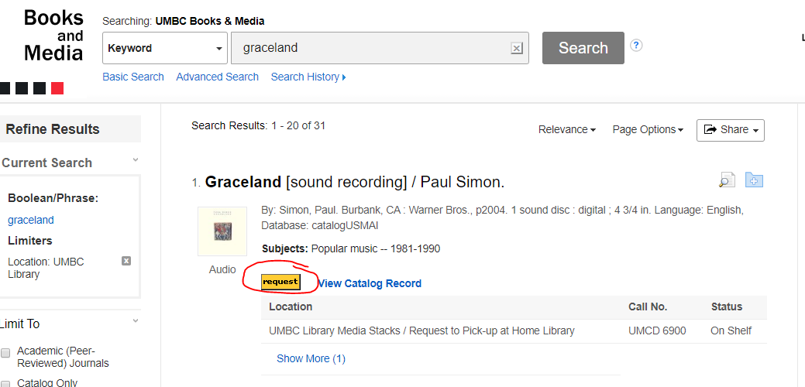The height and width of the screenshot is (387, 805).
Task: Go to Basic Search
Action: click(x=133, y=77)
